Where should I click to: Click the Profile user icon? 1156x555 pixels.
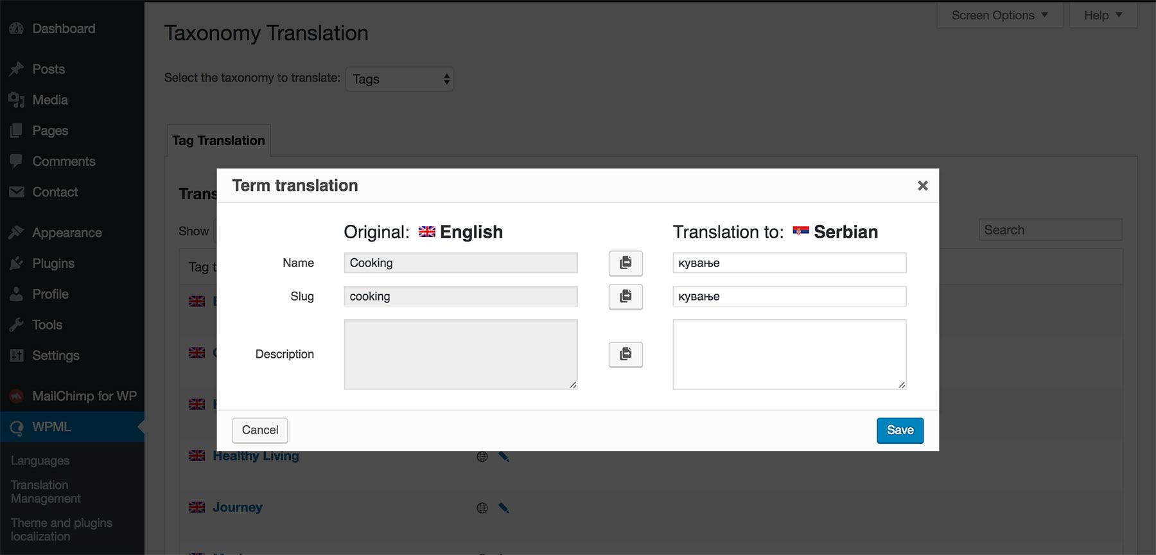pos(17,294)
